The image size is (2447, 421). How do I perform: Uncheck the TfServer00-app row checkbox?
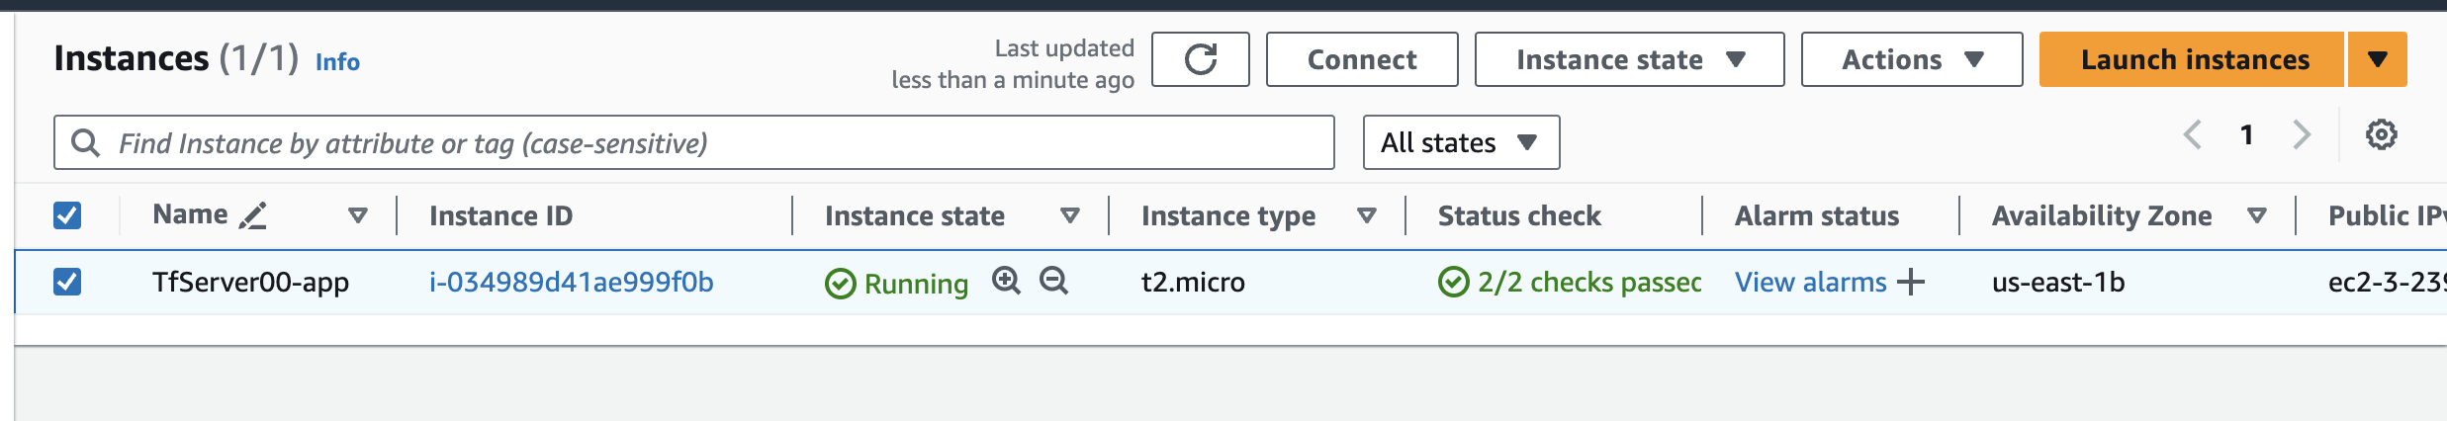tap(67, 282)
